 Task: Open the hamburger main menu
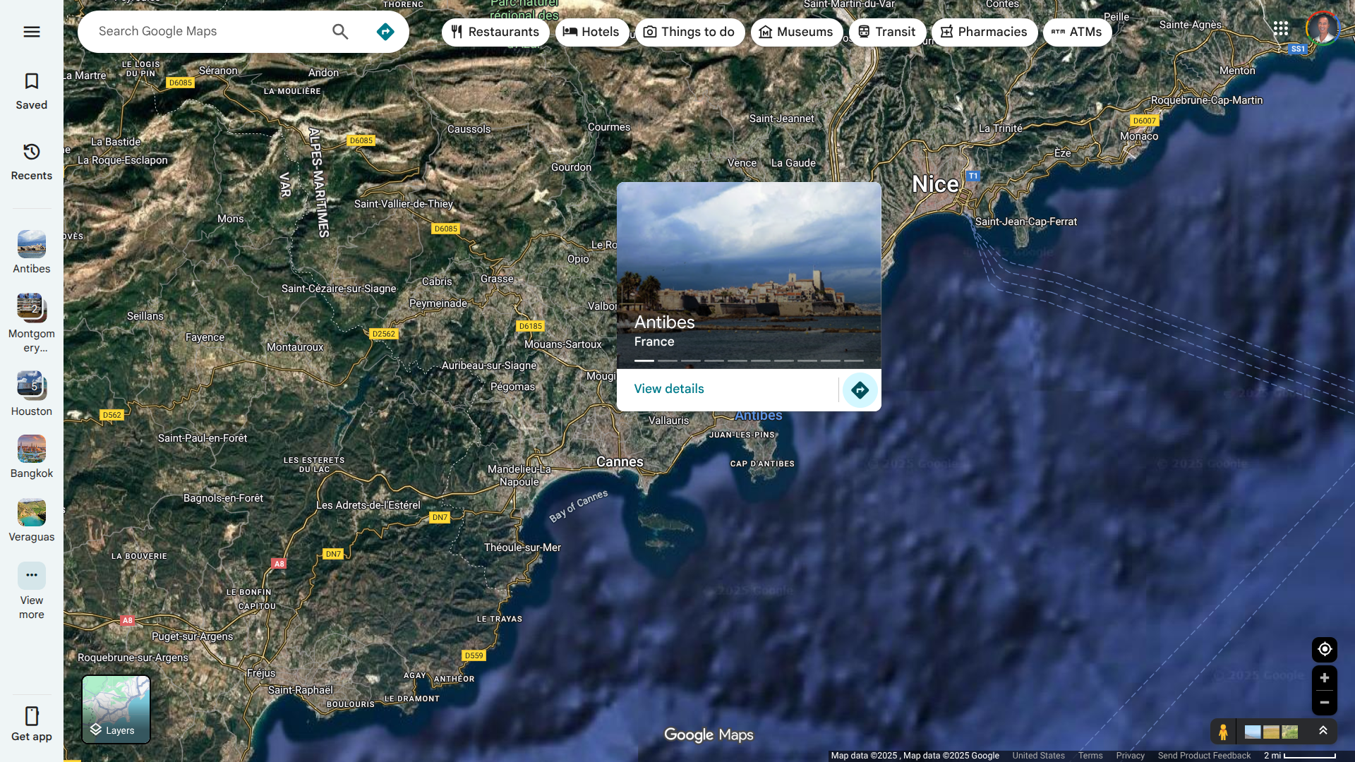32,32
